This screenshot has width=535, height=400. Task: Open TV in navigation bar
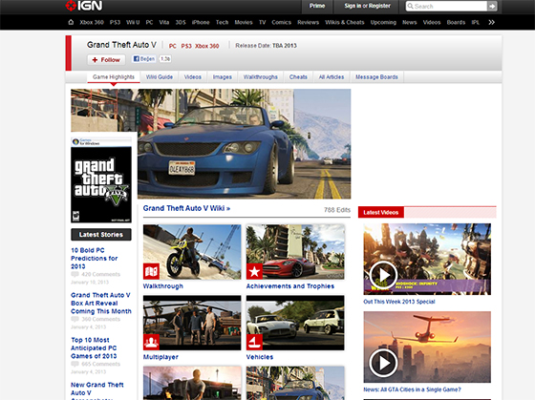point(262,22)
